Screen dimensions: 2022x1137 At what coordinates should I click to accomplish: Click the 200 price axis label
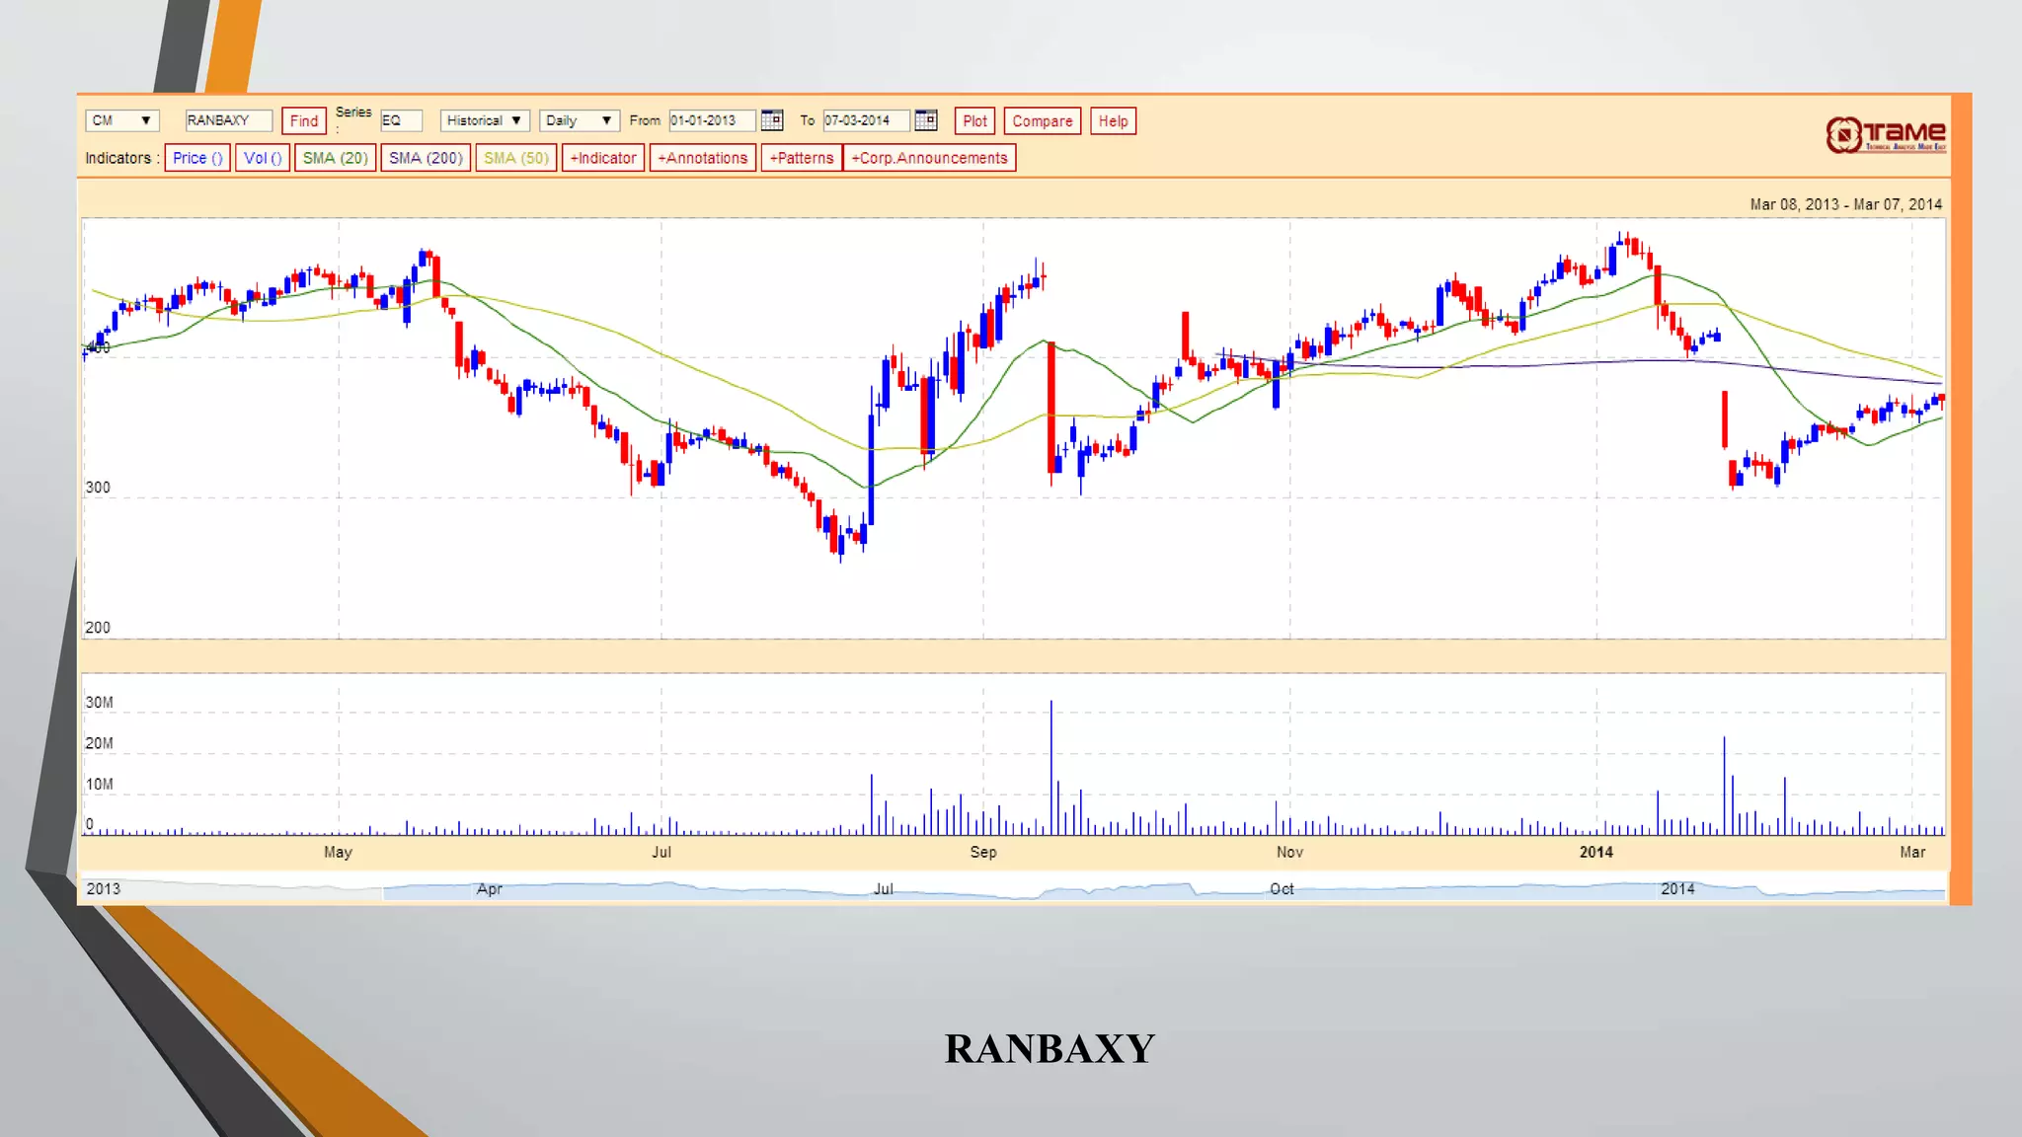click(x=98, y=628)
